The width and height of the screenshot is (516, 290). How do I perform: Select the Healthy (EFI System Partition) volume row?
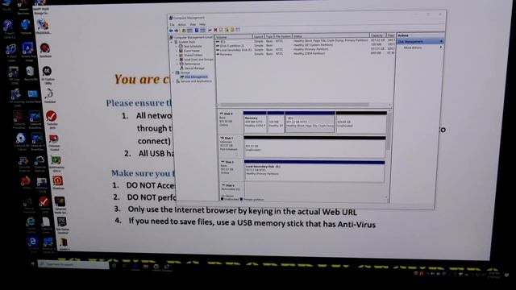tap(305, 45)
